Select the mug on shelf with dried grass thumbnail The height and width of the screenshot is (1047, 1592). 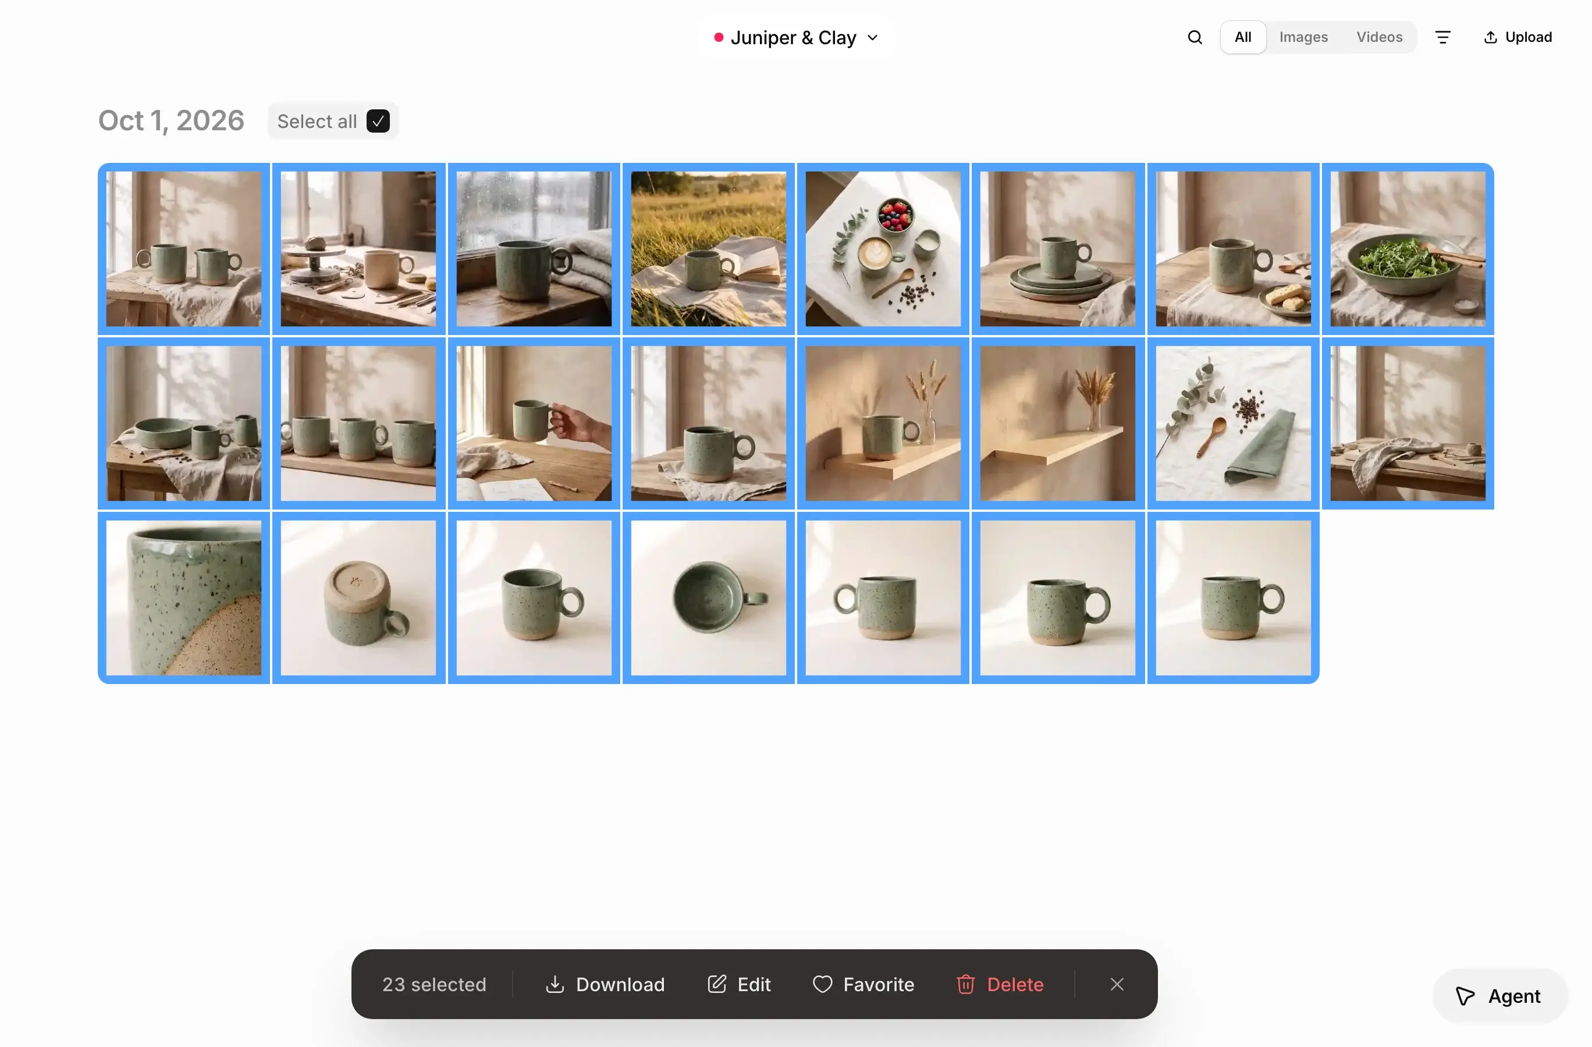tap(883, 423)
